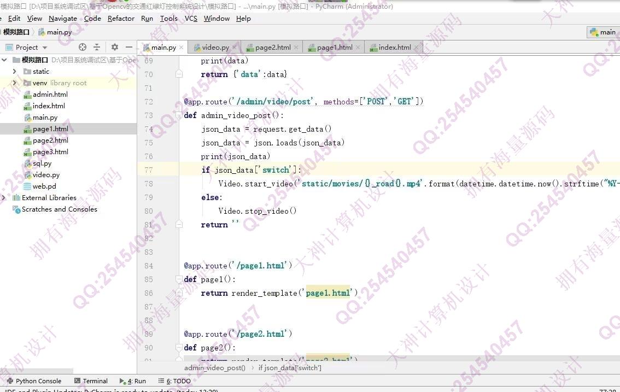Click the '/admin/video/post' route string

click(273, 102)
